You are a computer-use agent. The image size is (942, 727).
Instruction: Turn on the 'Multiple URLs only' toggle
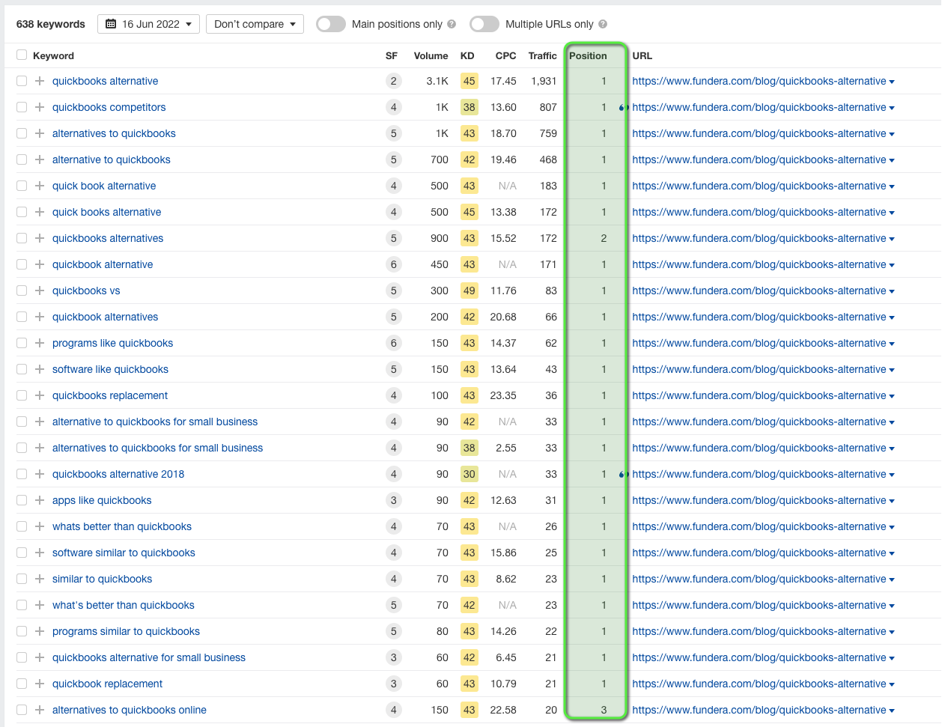pyautogui.click(x=484, y=24)
